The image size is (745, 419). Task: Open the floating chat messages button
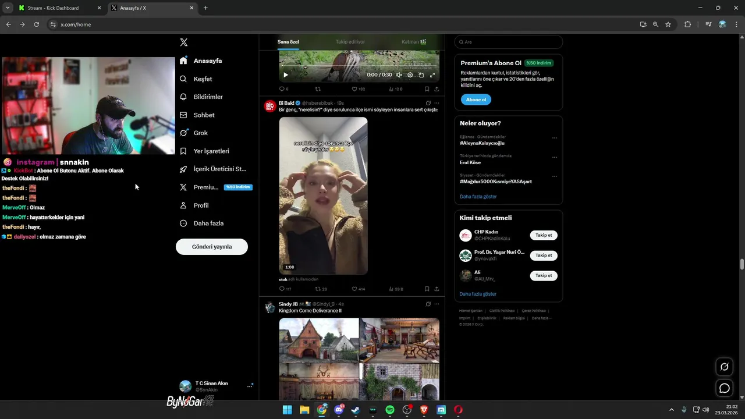tap(725, 388)
